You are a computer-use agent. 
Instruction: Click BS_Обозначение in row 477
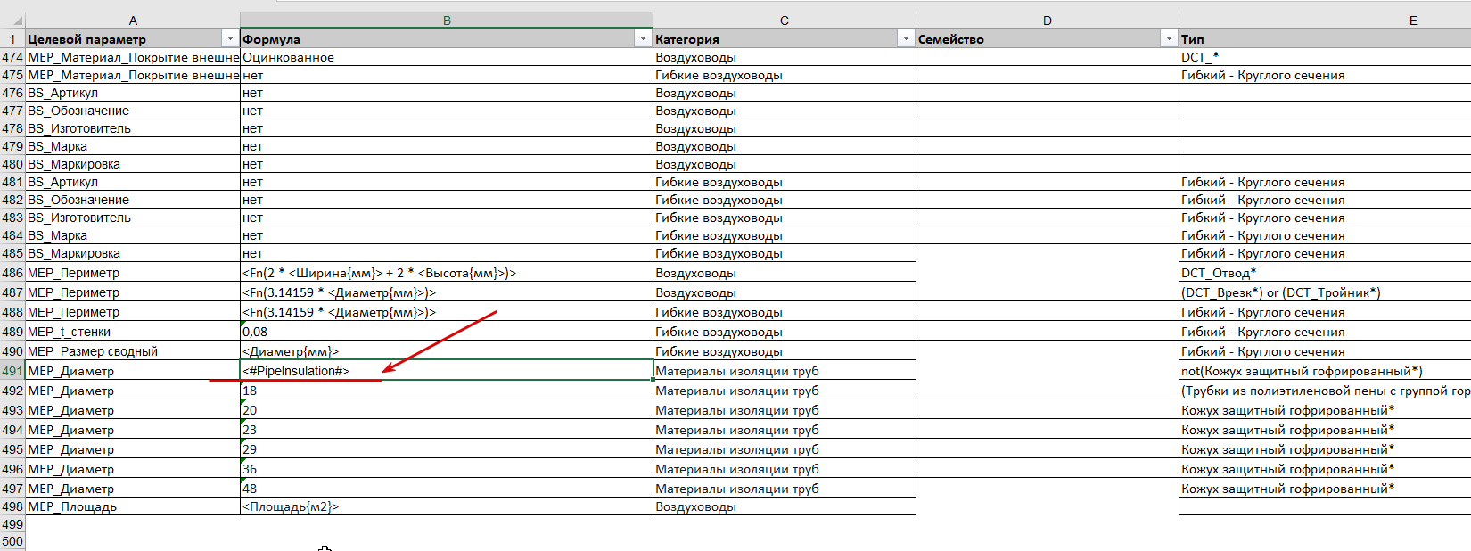tap(133, 111)
